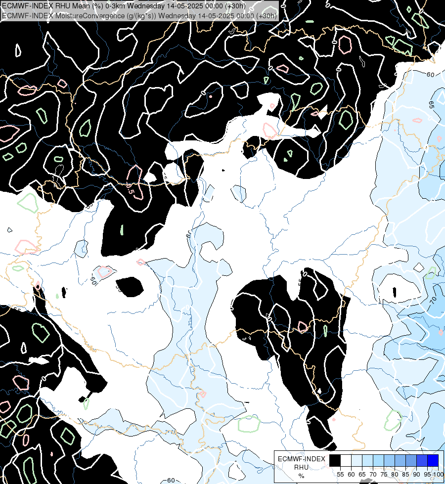This screenshot has width=445, height=484.
Task: Click the '75' legend scale value
Action: 384,475
